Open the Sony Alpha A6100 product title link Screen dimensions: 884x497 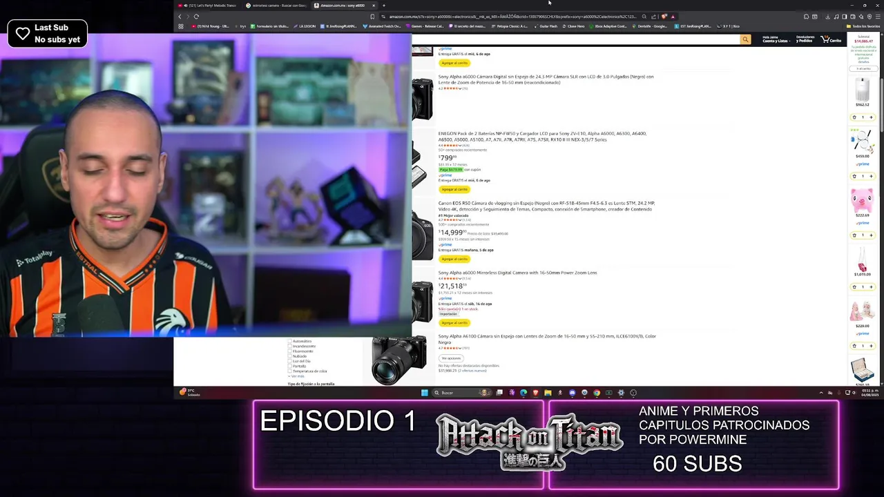(547, 339)
